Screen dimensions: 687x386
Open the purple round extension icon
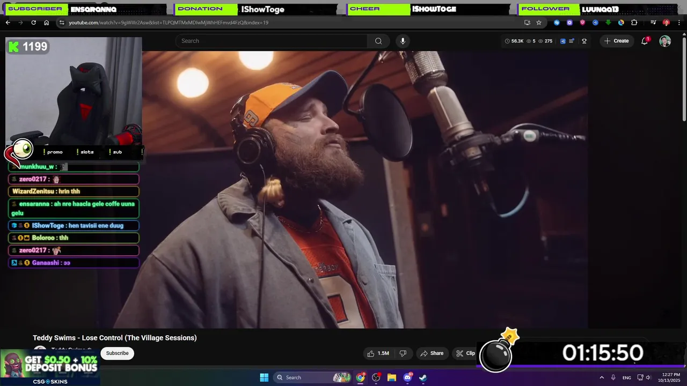click(x=569, y=23)
